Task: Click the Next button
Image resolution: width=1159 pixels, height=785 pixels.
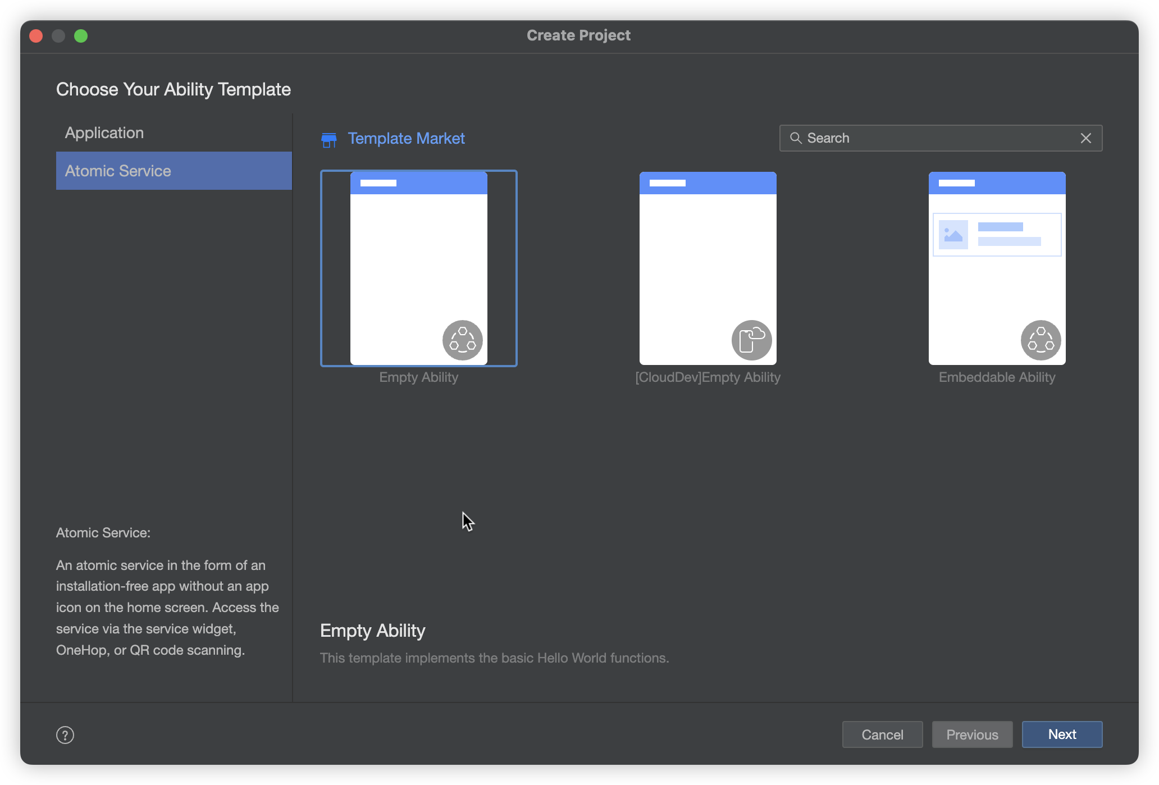Action: (1062, 734)
